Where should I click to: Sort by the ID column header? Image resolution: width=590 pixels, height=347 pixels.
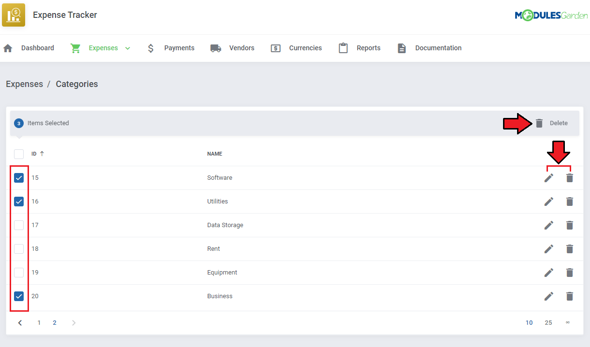[x=34, y=154]
